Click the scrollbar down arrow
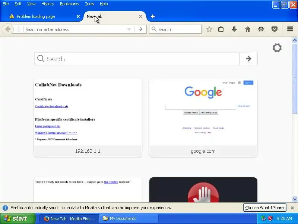The height and width of the screenshot is (224, 298). point(295,199)
